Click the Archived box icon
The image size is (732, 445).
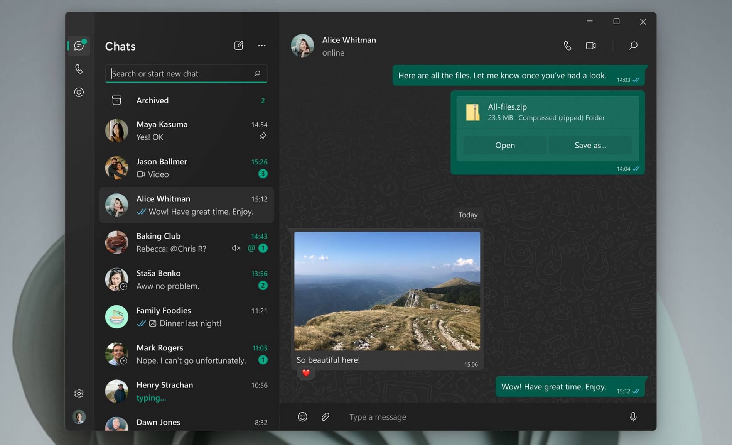pyautogui.click(x=116, y=100)
